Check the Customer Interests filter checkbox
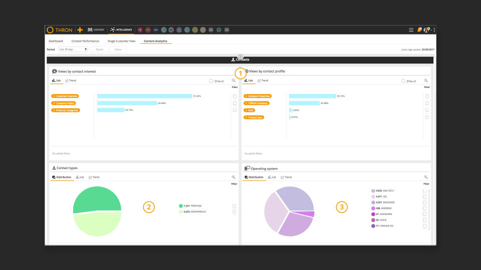 pyautogui.click(x=234, y=96)
